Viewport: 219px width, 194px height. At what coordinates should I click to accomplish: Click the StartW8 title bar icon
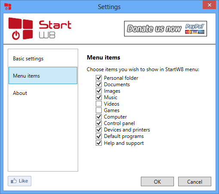point(8,6)
